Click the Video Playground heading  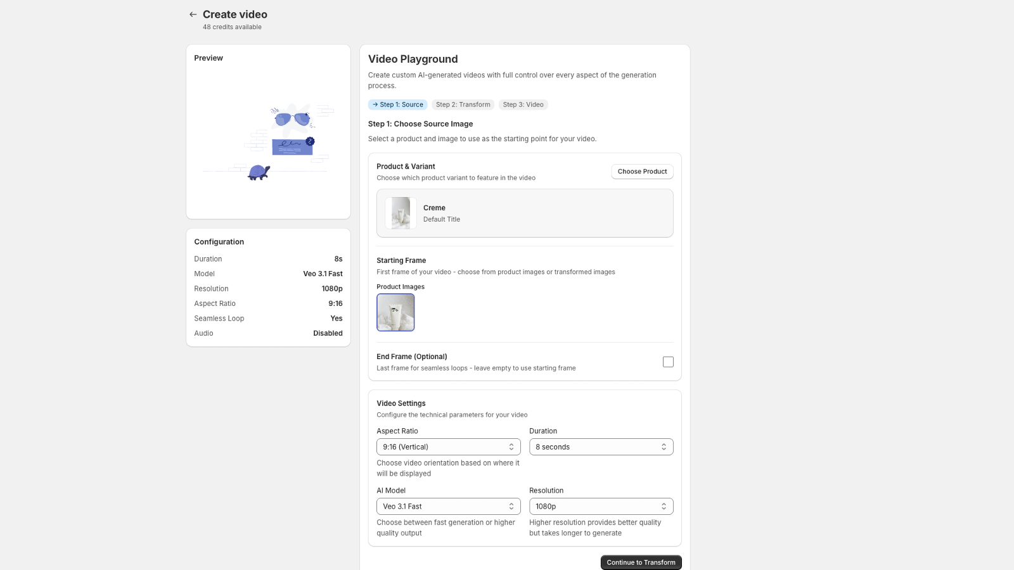point(413,60)
